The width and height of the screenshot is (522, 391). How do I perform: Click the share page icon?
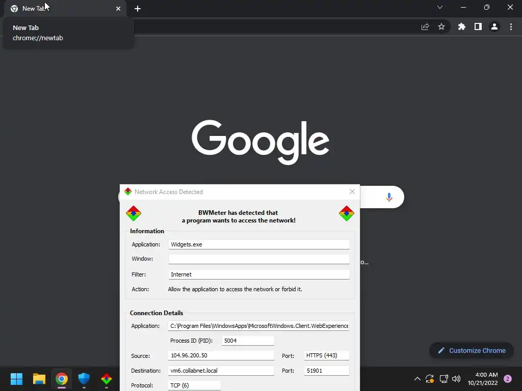pyautogui.click(x=425, y=26)
